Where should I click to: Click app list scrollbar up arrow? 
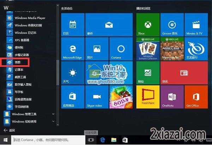tap(58, 6)
